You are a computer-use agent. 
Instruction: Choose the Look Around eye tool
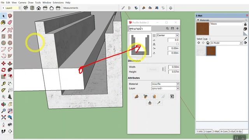(10, 124)
